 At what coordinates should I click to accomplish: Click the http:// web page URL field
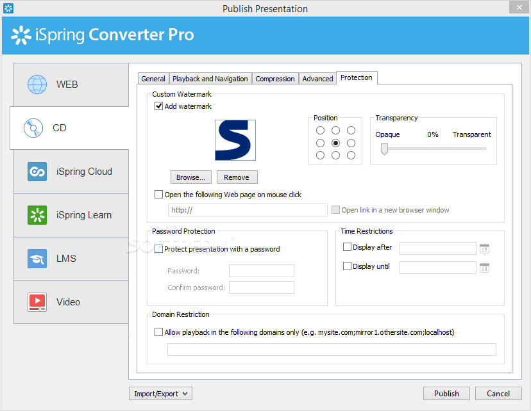coord(248,210)
